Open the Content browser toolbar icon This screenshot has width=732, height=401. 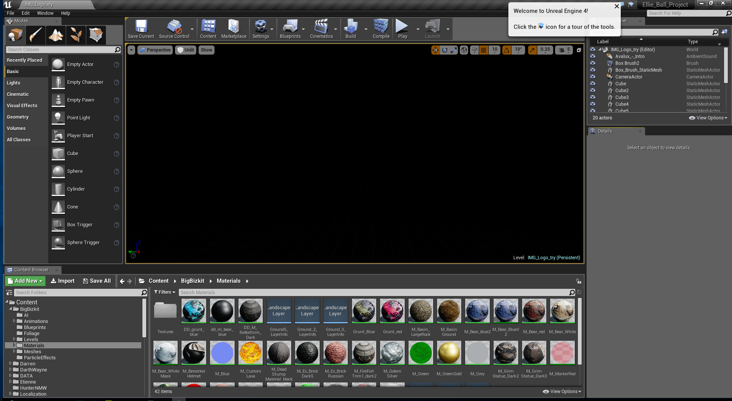[x=208, y=29]
